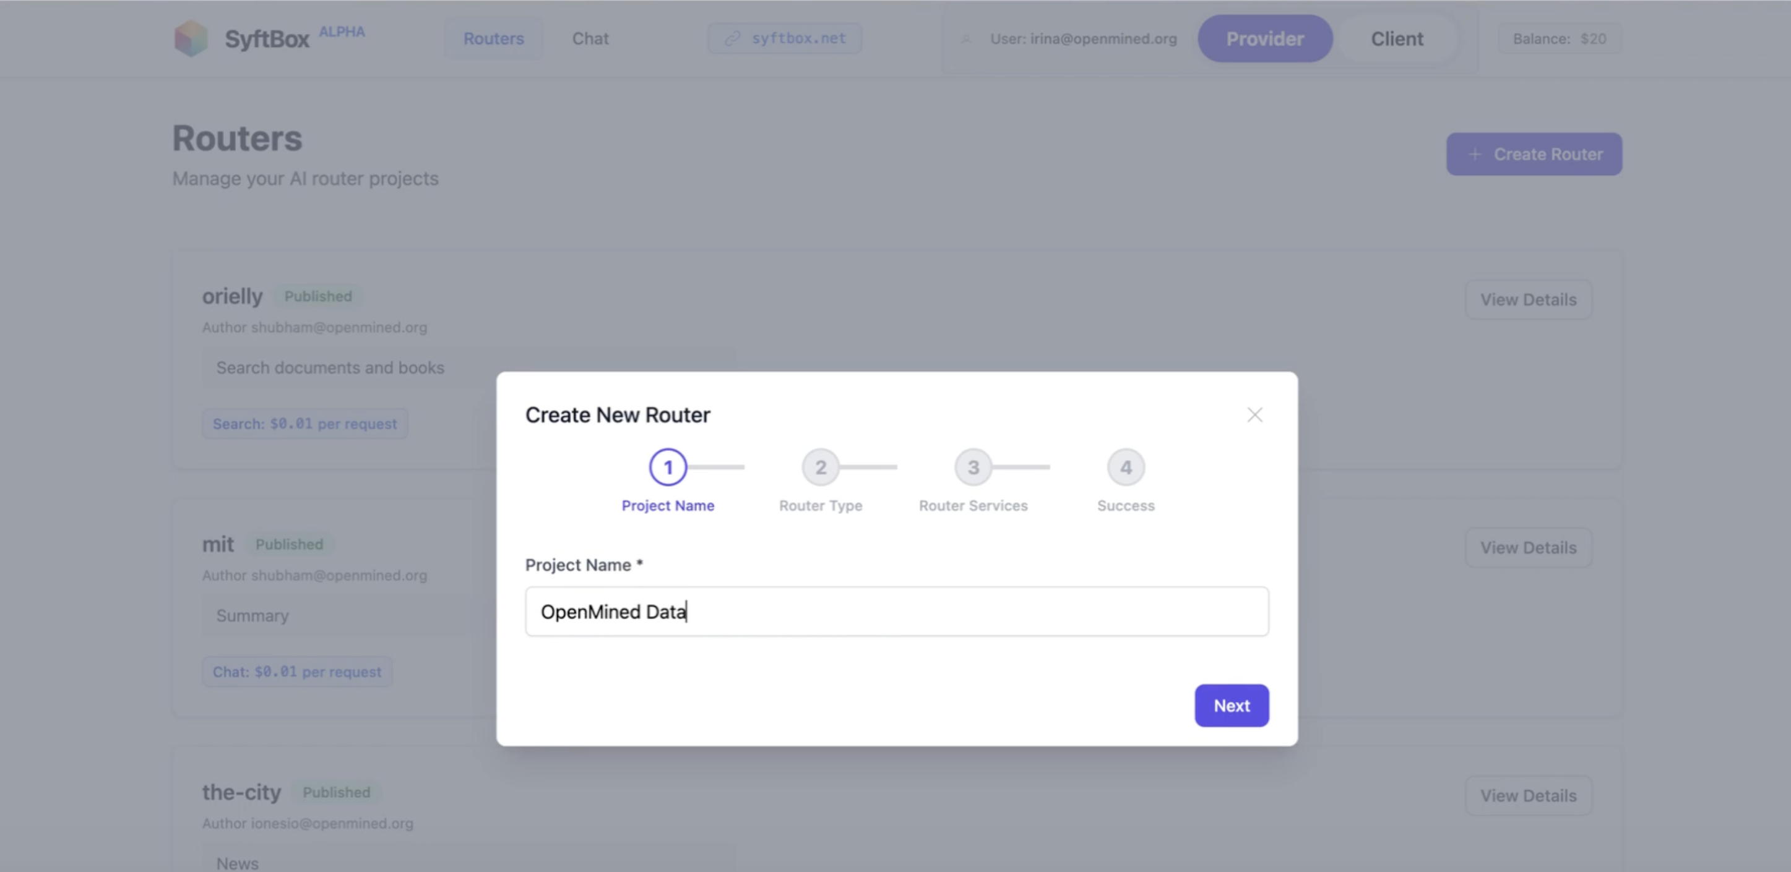Switch to Provider mode
The width and height of the screenshot is (1791, 872).
(1265, 39)
